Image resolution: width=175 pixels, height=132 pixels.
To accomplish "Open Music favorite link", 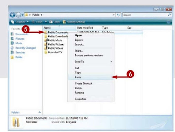I will pos(19,43).
